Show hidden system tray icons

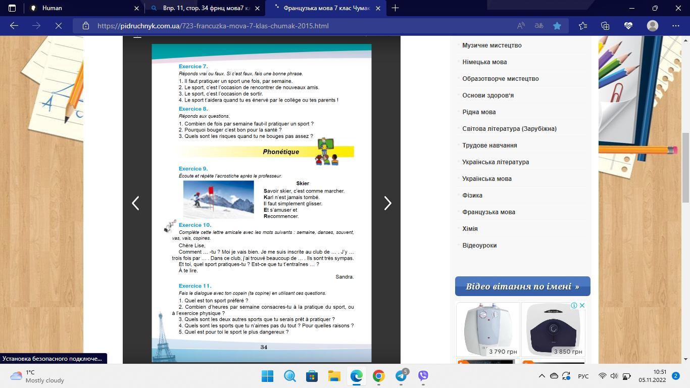click(x=541, y=376)
